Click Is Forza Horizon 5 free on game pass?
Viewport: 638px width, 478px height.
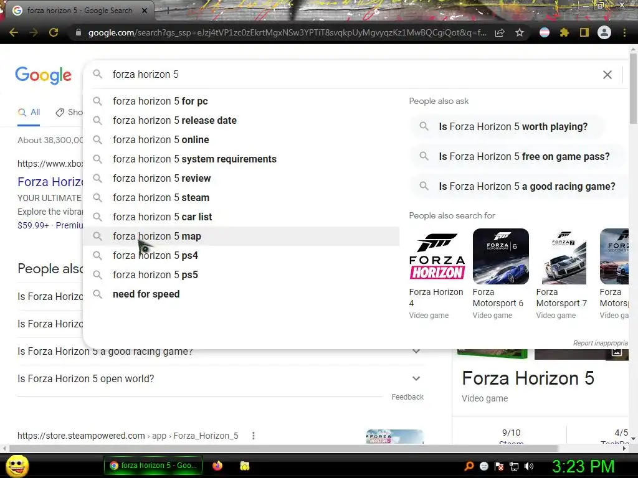click(x=518, y=156)
